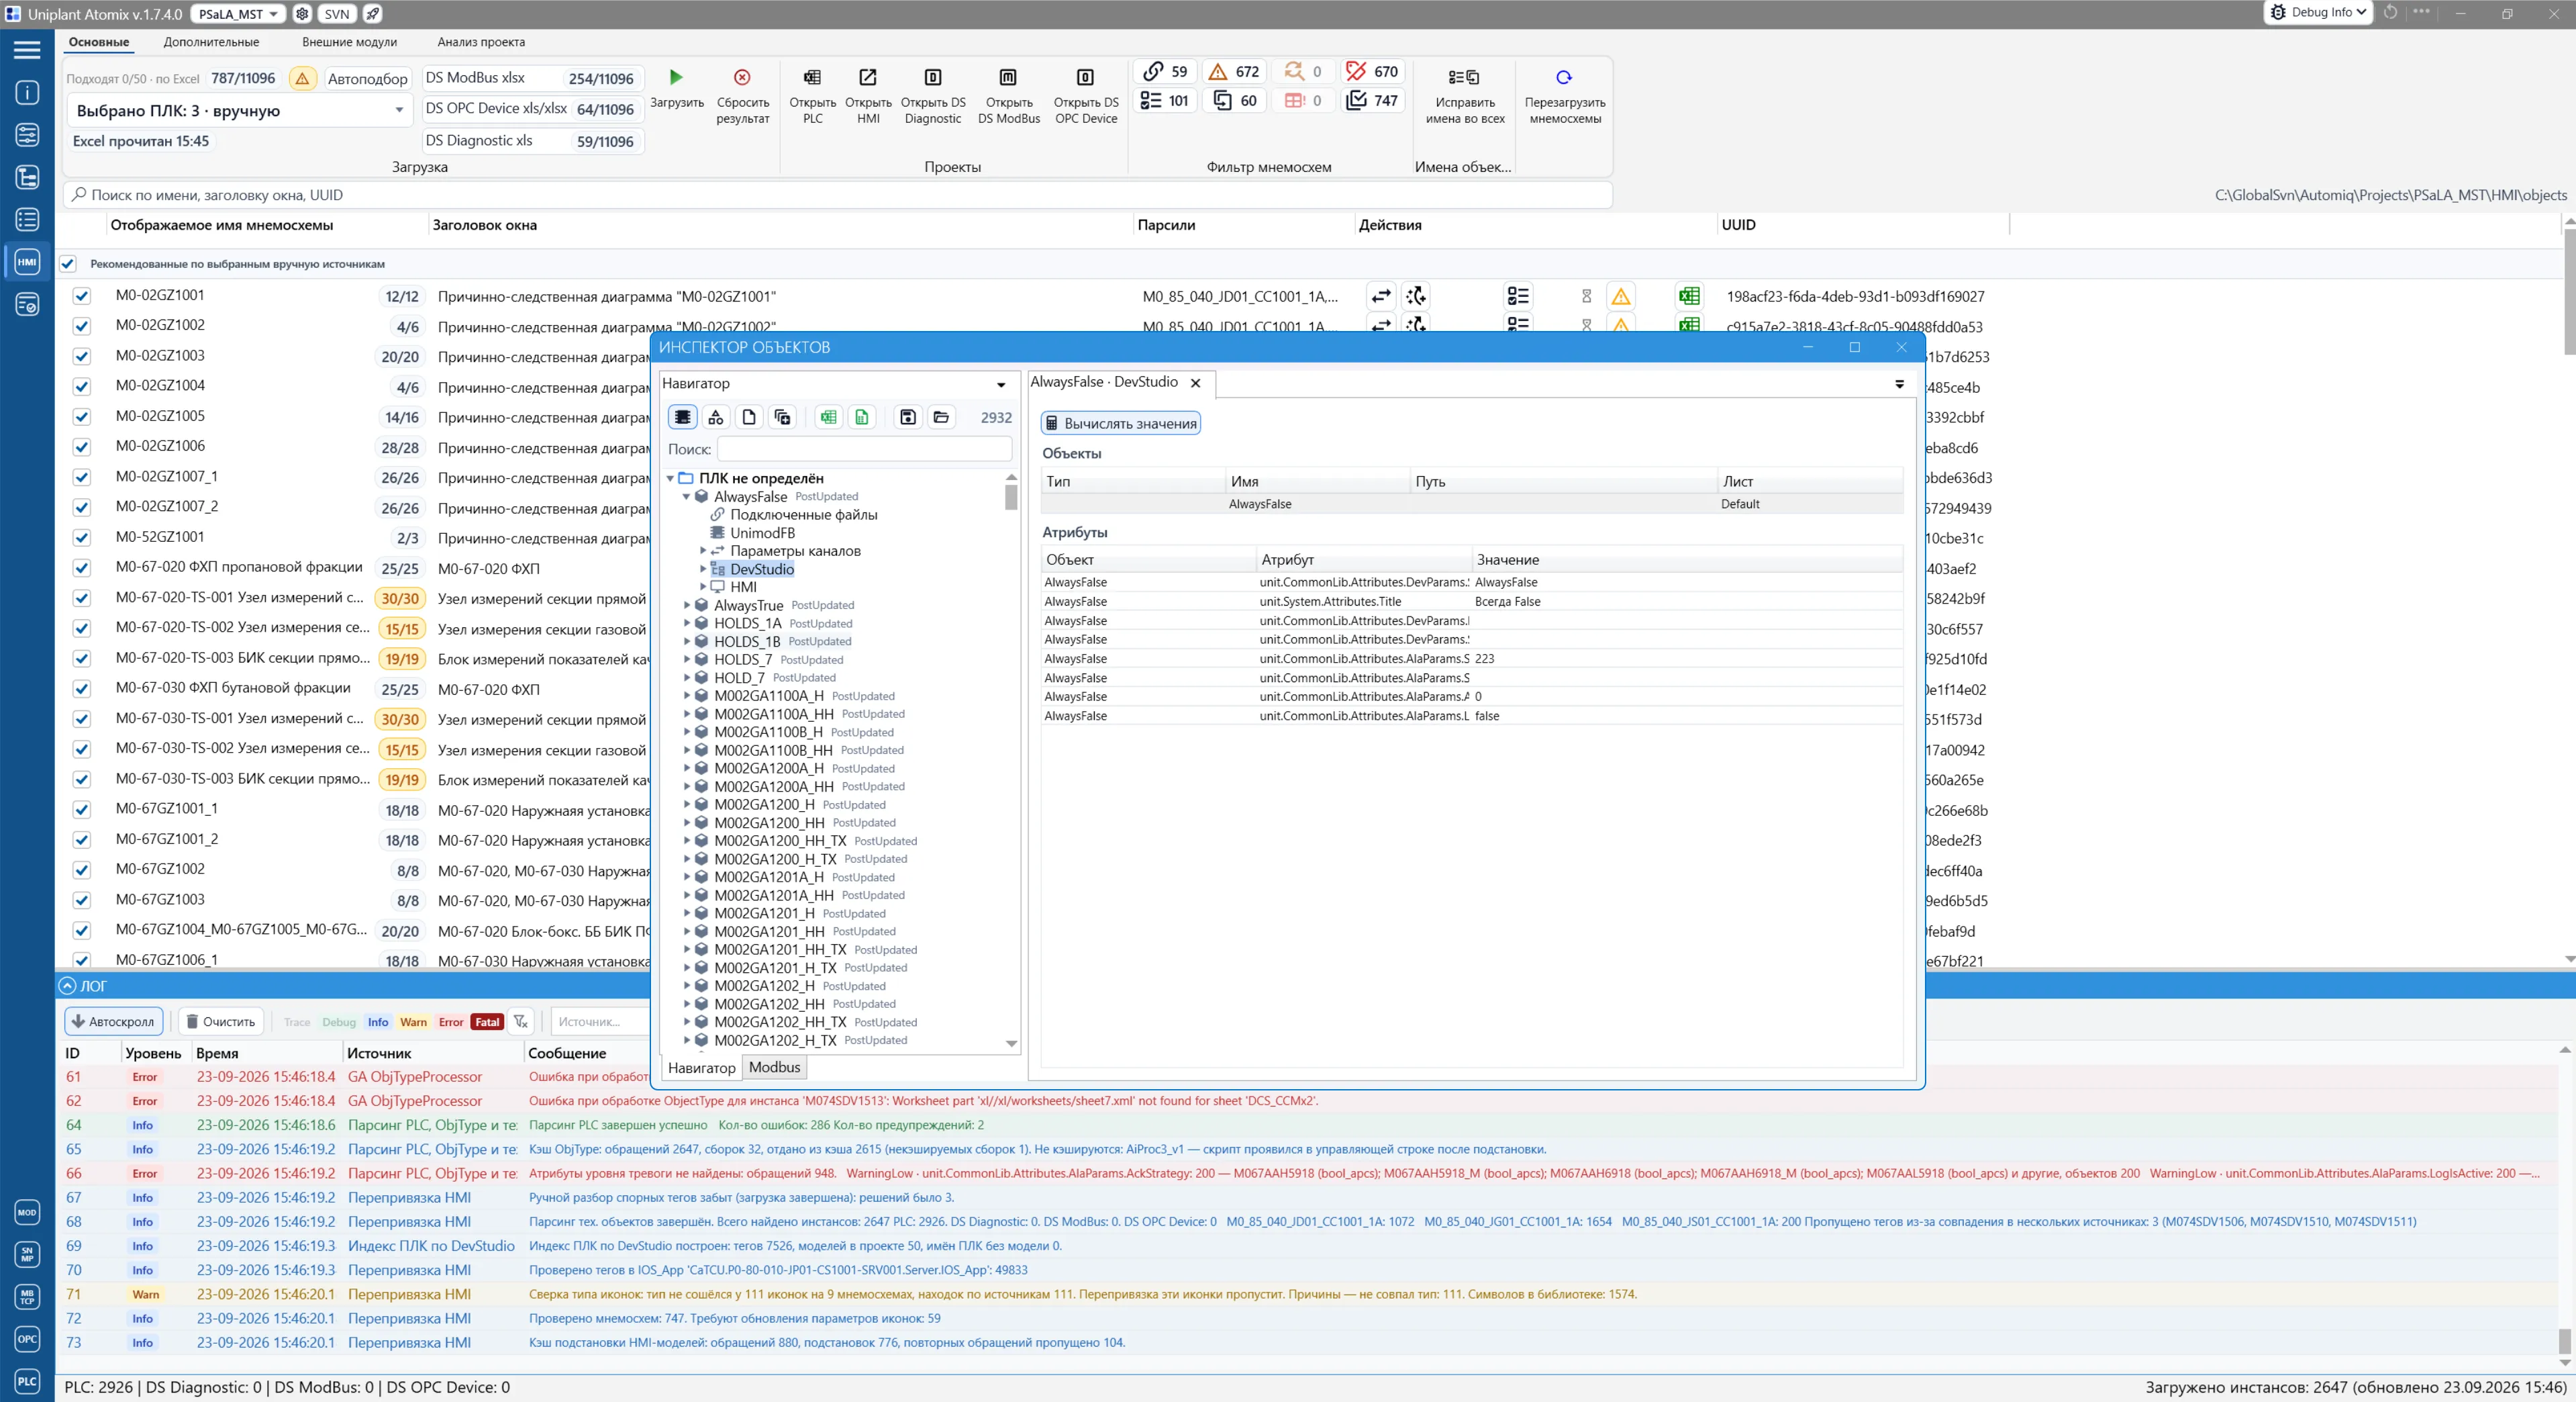Click the PLC icon at the sidebar bottom
Image resolution: width=2576 pixels, height=1402 pixels.
[27, 1381]
